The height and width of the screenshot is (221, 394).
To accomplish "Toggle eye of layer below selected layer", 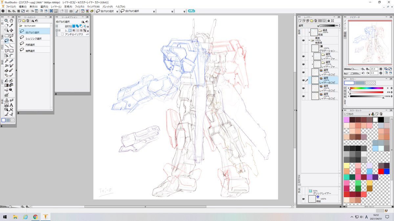I will tap(303, 88).
